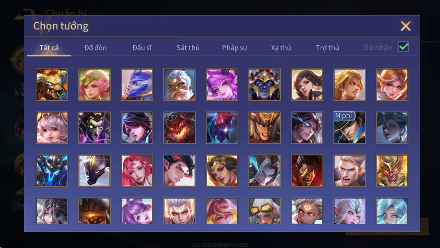Show the 'Pháp sư' hero category
Viewport: 440px width, 248px height.
[234, 48]
